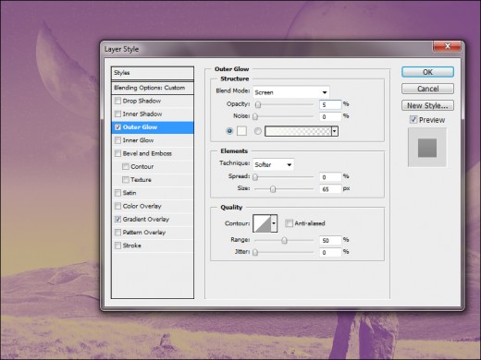The width and height of the screenshot is (481, 360).
Task: Select the Styles entry in the list
Action: [x=153, y=73]
